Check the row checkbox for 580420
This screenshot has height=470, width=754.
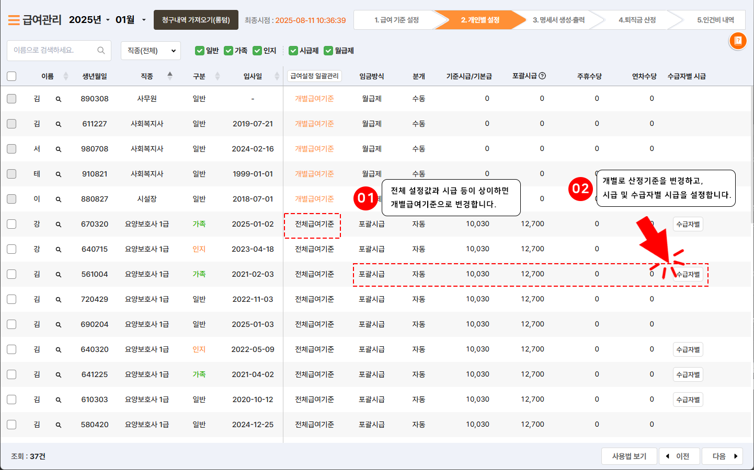(12, 425)
